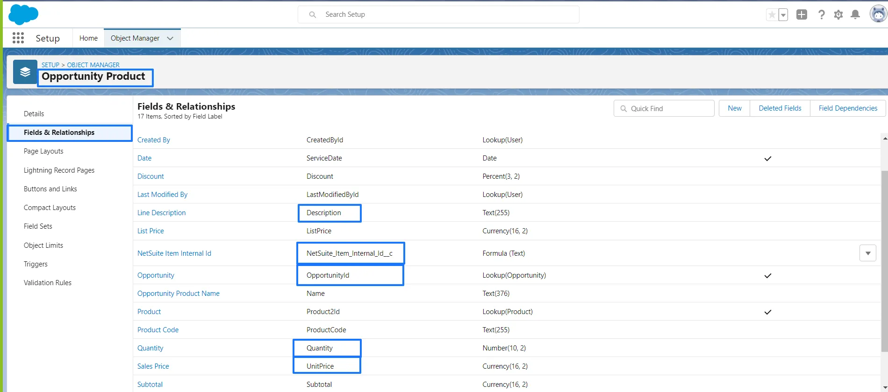
Task: Open the NetSuite Item Internal Id field link
Action: click(174, 253)
